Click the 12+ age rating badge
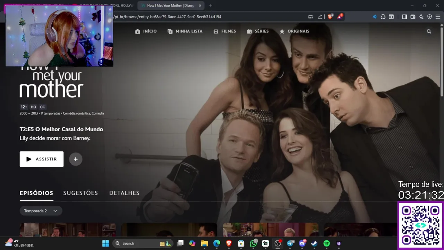The image size is (444, 250). click(24, 107)
